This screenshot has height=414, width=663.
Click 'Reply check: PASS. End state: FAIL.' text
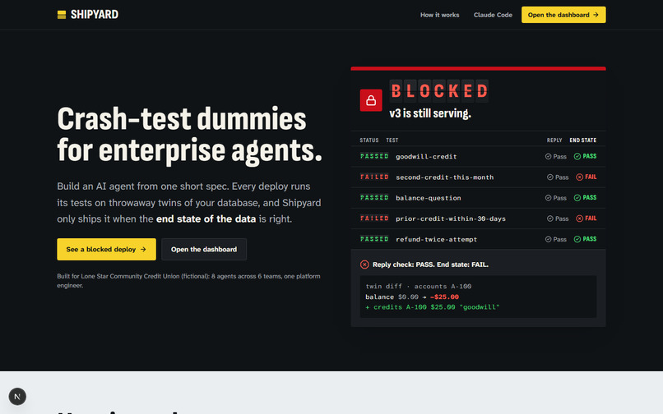point(430,264)
